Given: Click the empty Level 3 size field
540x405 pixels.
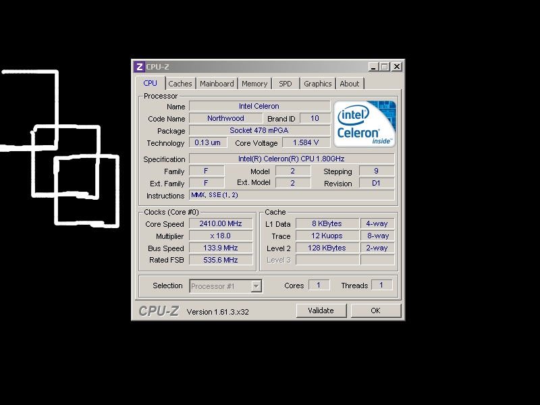Looking at the screenshot, I should 327,260.
